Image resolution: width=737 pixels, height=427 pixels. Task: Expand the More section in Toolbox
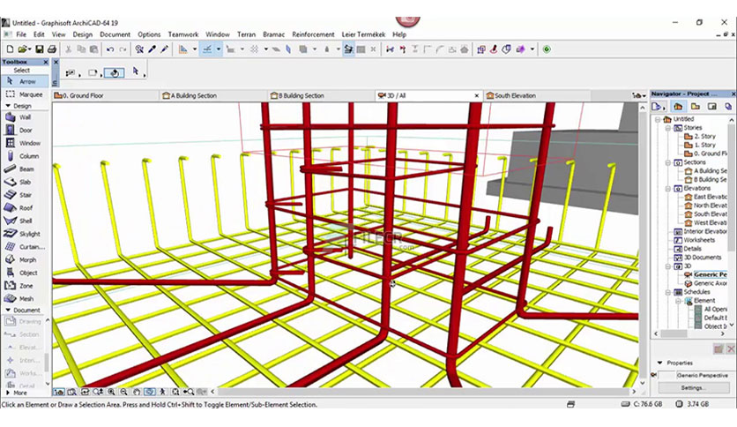8,393
